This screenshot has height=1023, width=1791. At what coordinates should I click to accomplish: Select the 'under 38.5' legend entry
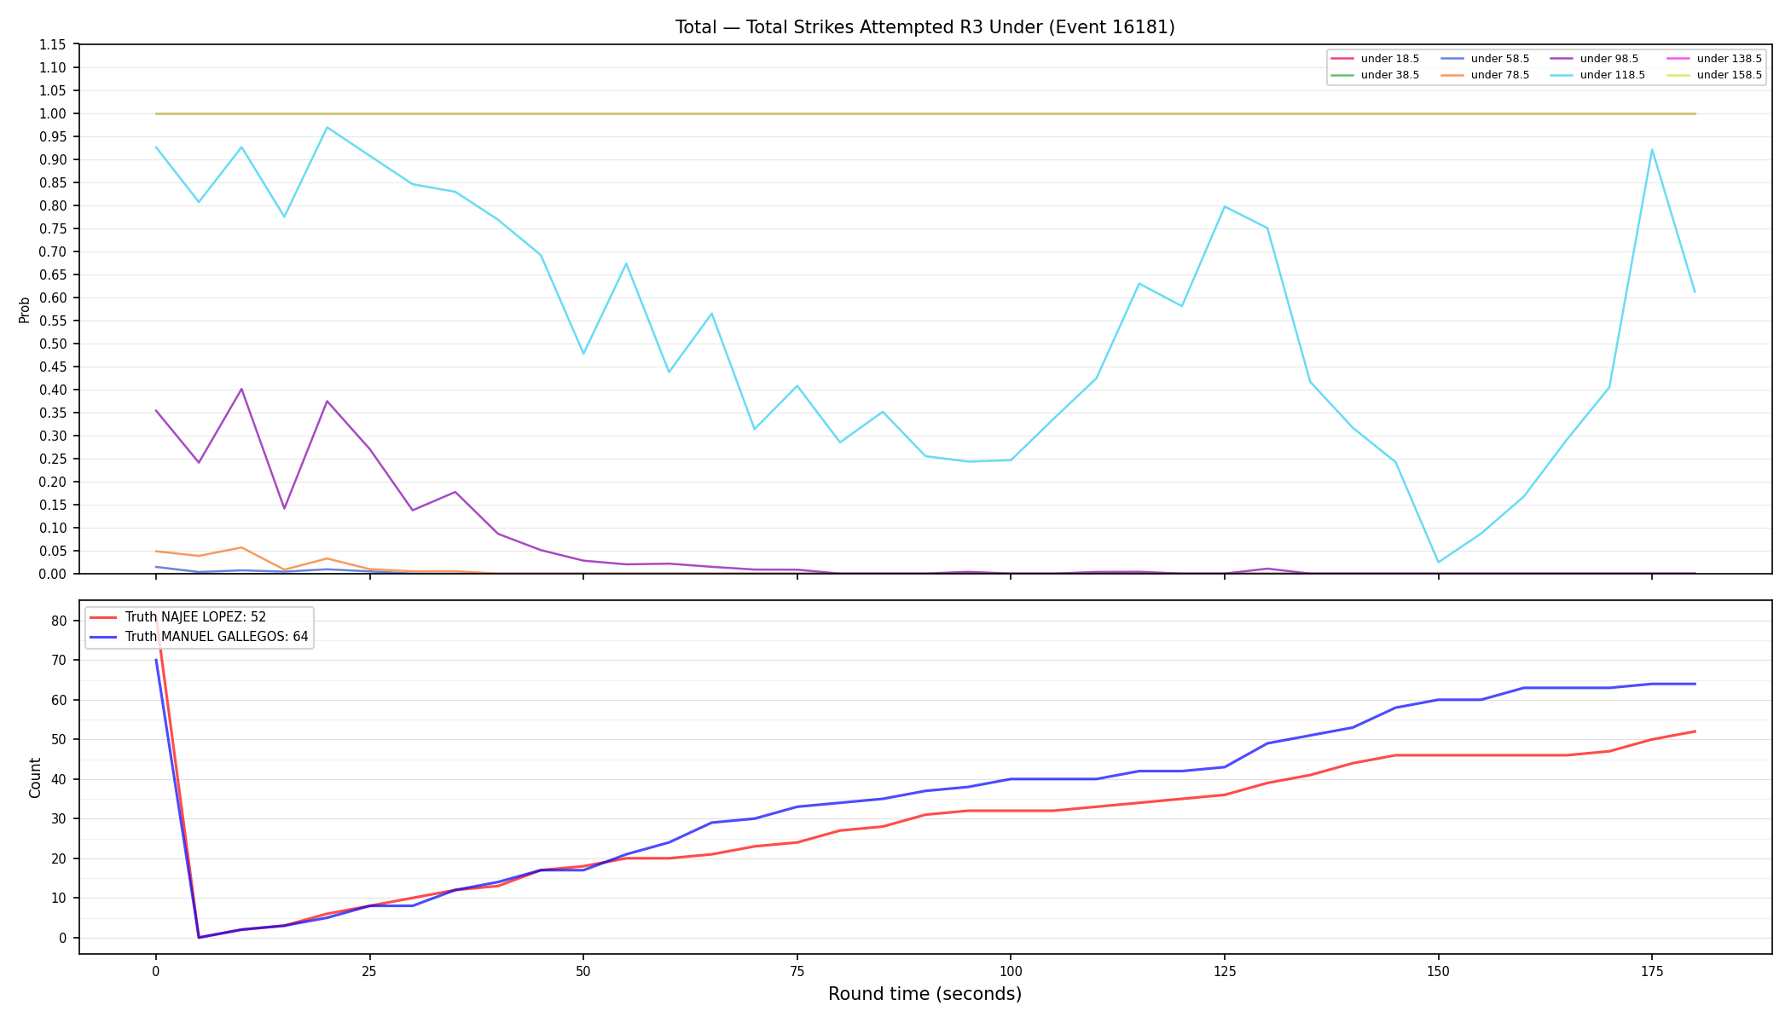coord(1375,75)
